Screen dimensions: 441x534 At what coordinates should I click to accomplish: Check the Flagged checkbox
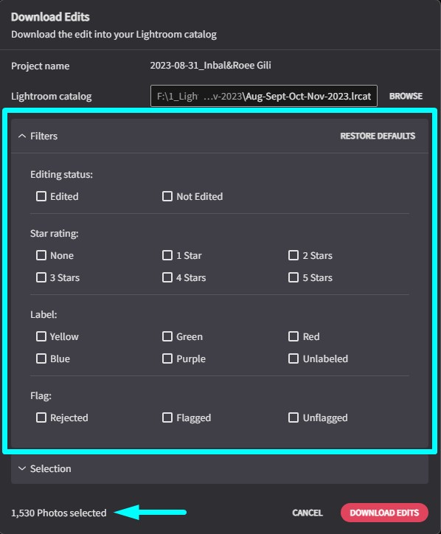(x=167, y=418)
